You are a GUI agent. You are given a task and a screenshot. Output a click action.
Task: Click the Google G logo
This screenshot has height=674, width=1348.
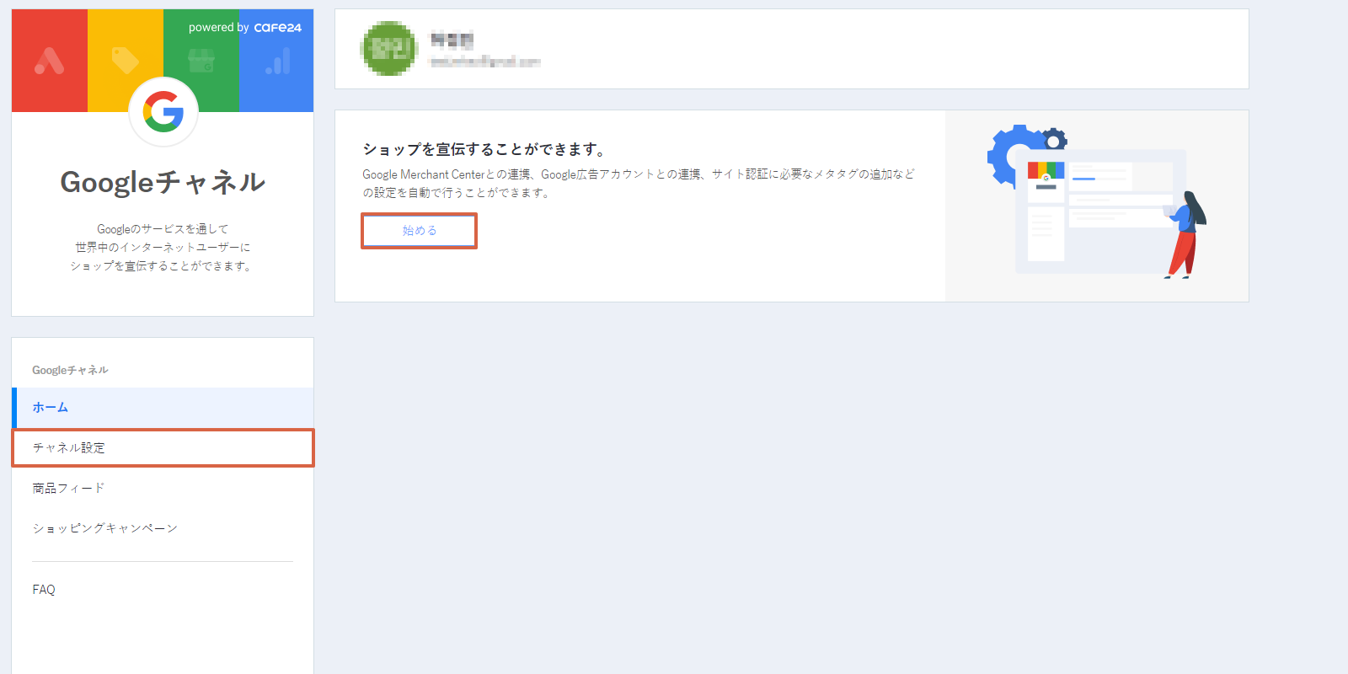[x=163, y=111]
